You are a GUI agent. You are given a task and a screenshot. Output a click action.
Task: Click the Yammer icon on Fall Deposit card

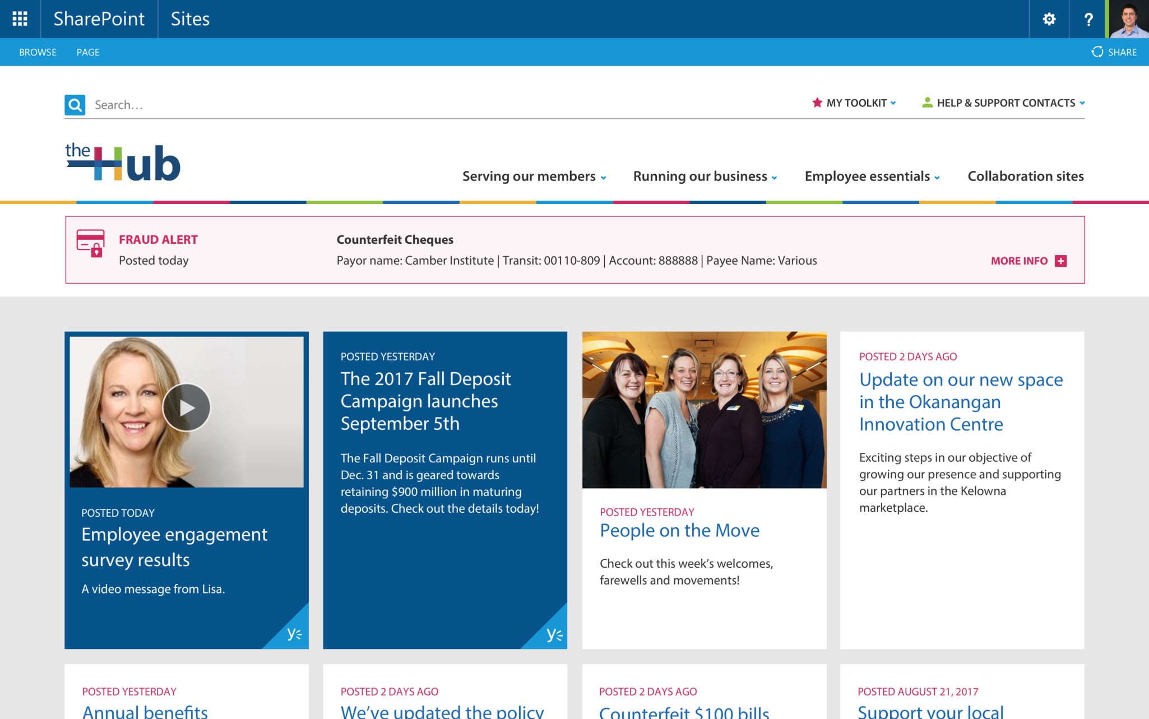553,634
